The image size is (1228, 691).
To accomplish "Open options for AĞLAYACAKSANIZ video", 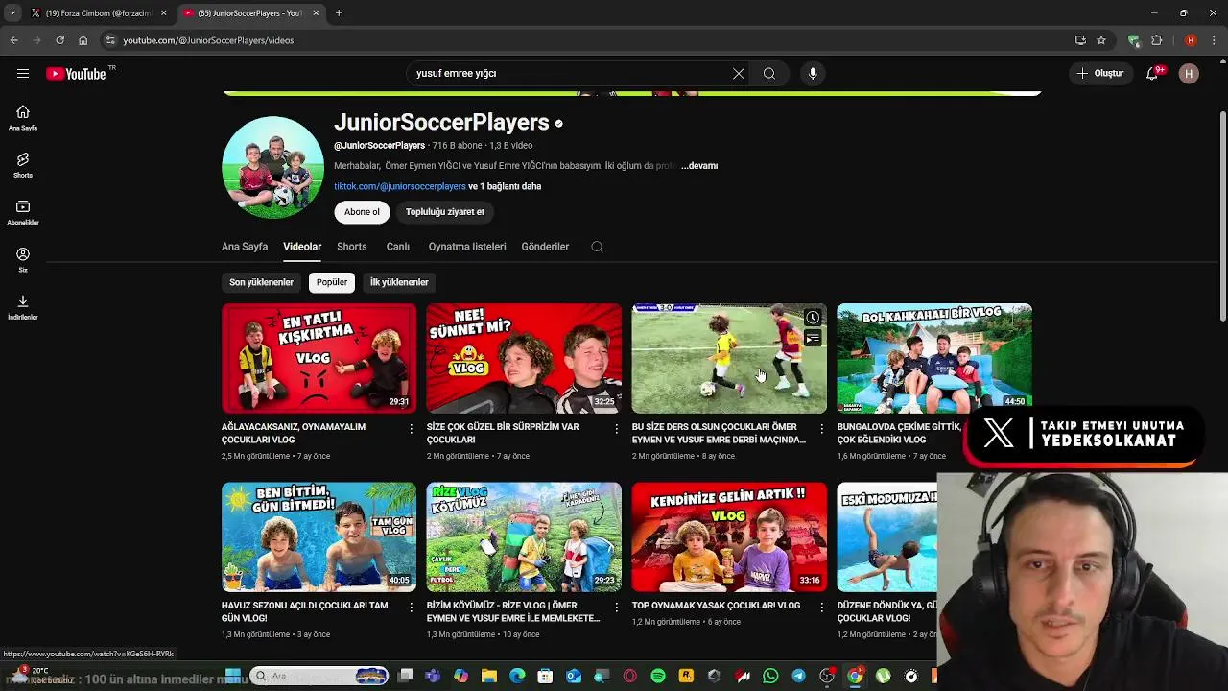I will pos(412,429).
